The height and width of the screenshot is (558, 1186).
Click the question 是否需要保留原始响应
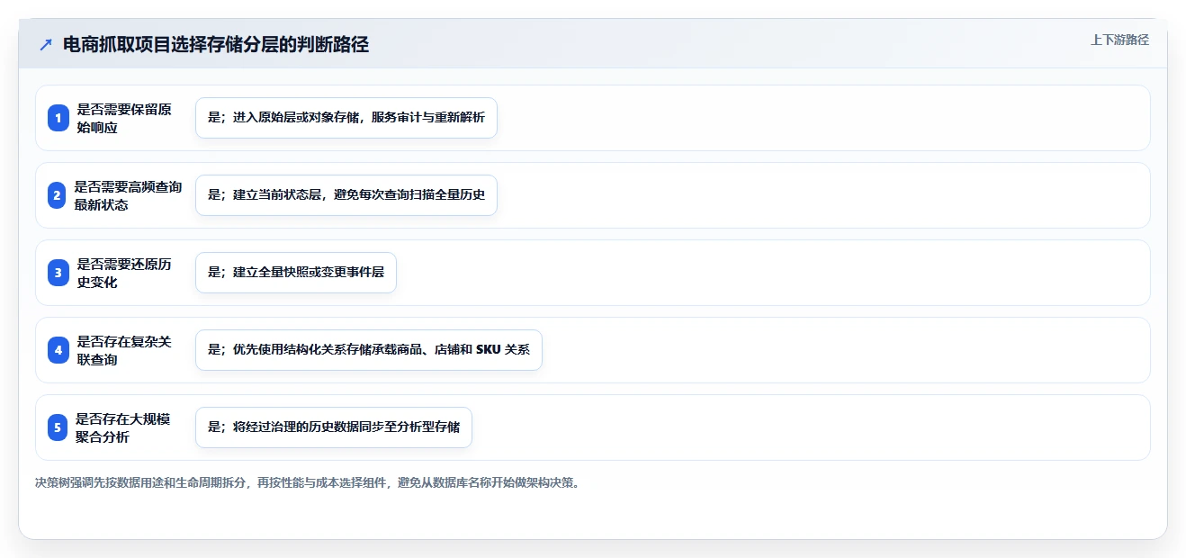[x=124, y=118]
